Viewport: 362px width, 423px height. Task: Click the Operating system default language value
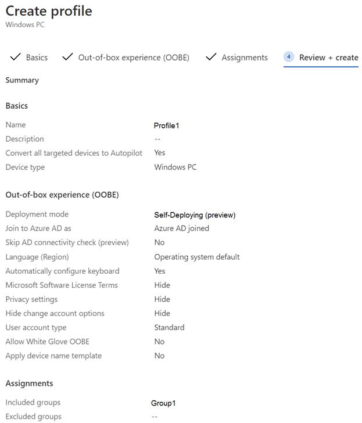click(196, 257)
